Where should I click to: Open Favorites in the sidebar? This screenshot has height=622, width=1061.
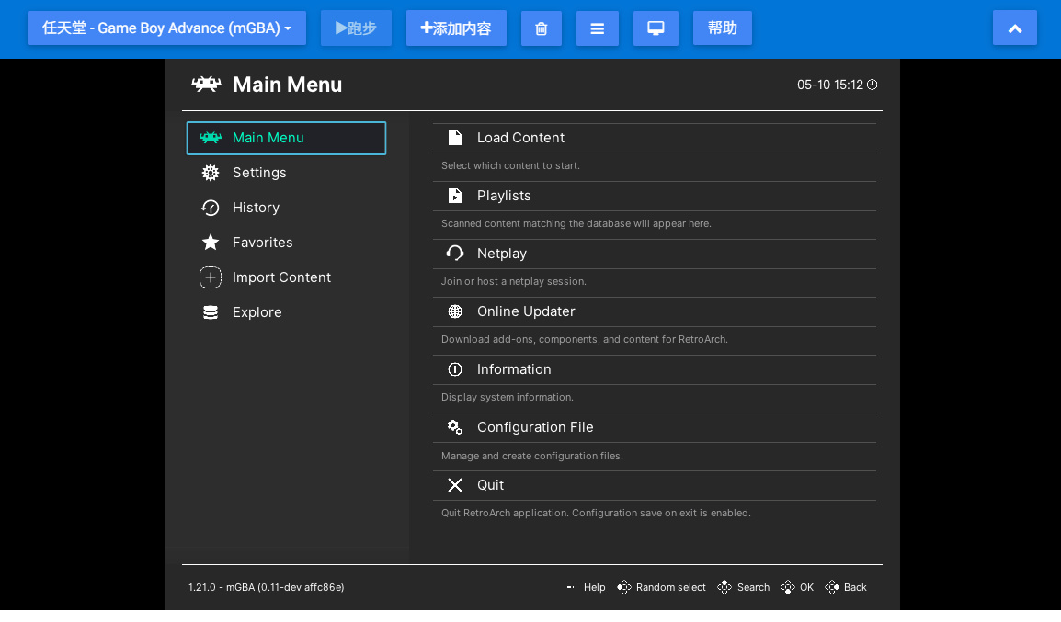point(286,243)
